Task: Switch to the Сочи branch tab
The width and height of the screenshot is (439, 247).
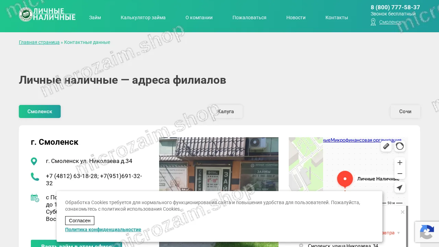Action: tap(405, 111)
